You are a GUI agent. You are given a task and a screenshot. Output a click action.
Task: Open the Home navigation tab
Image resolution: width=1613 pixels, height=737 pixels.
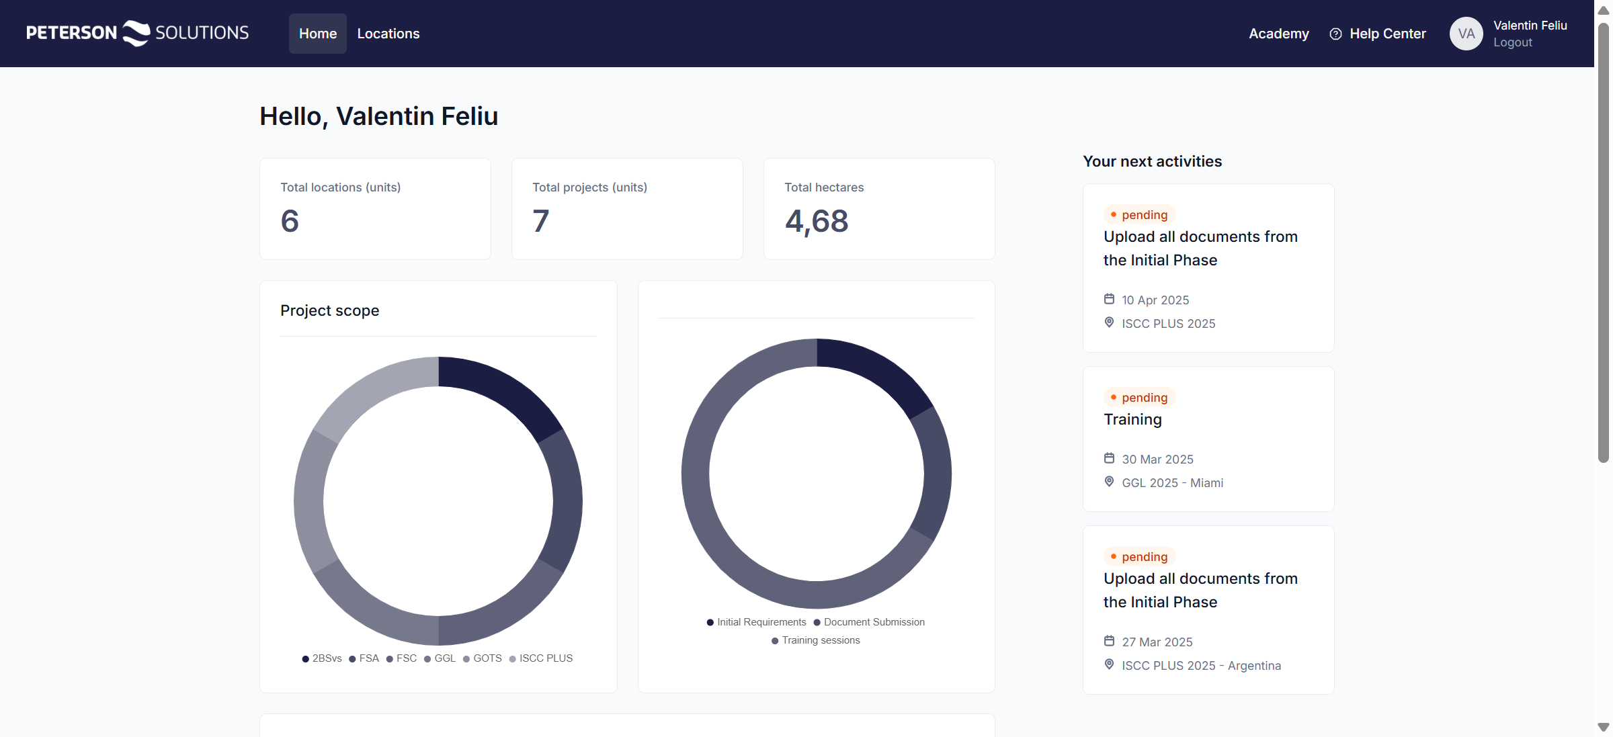coord(318,34)
